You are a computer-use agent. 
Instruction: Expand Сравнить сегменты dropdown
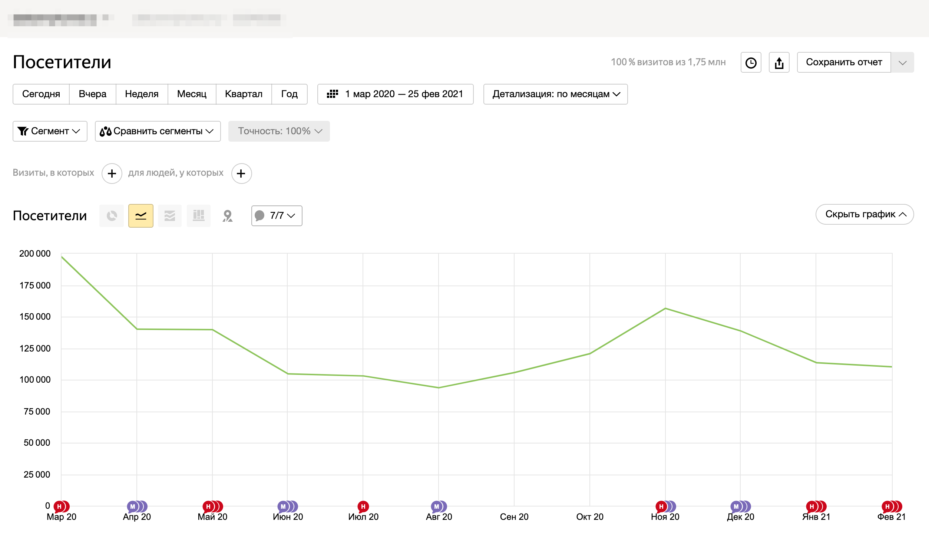point(158,131)
